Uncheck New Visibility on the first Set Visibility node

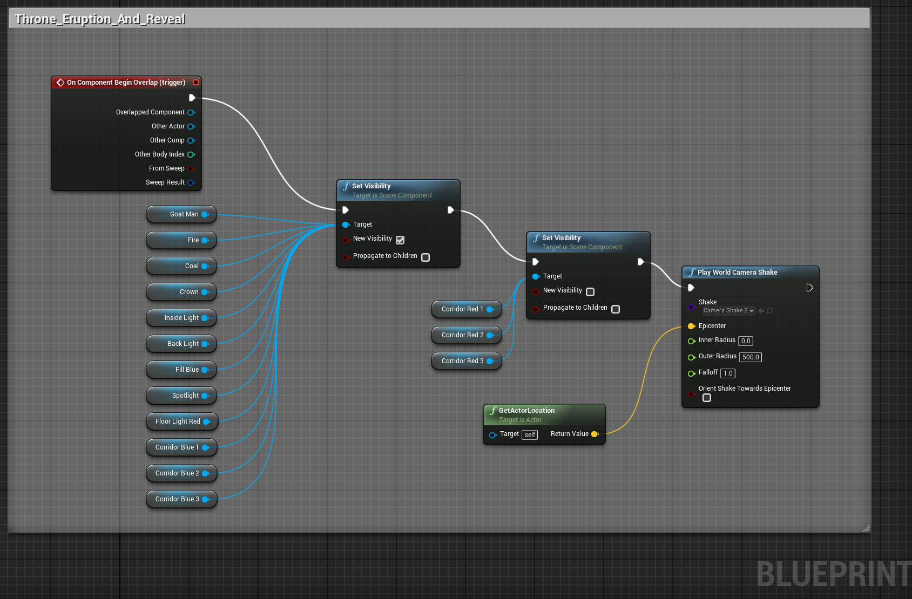[400, 240]
